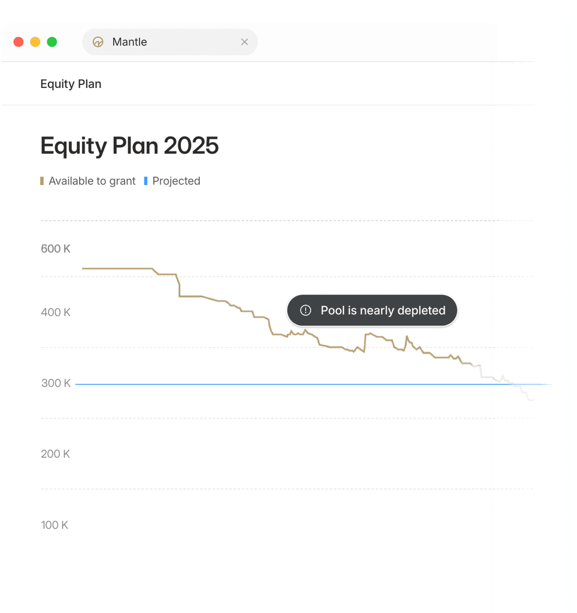
Task: Click the Equity Plan 2025 heading
Action: [x=129, y=146]
